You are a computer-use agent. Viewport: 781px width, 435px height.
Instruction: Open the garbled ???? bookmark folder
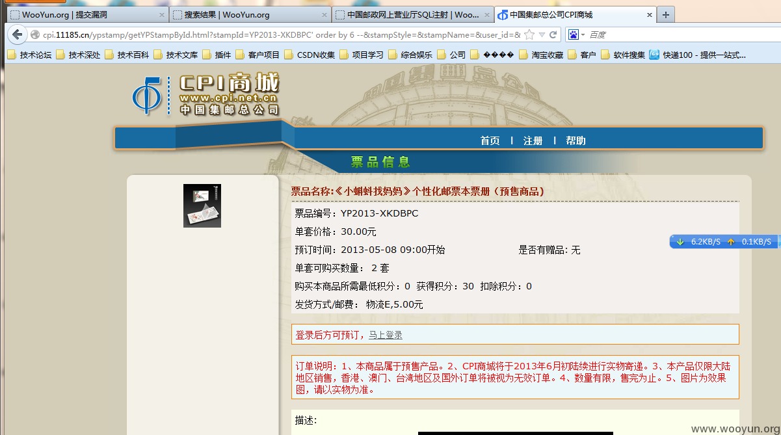[492, 55]
